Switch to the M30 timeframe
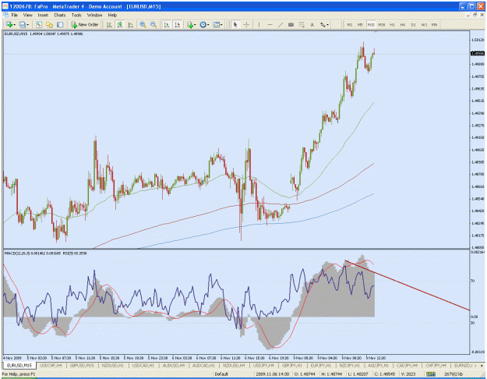This screenshot has width=487, height=379. pos(381,24)
